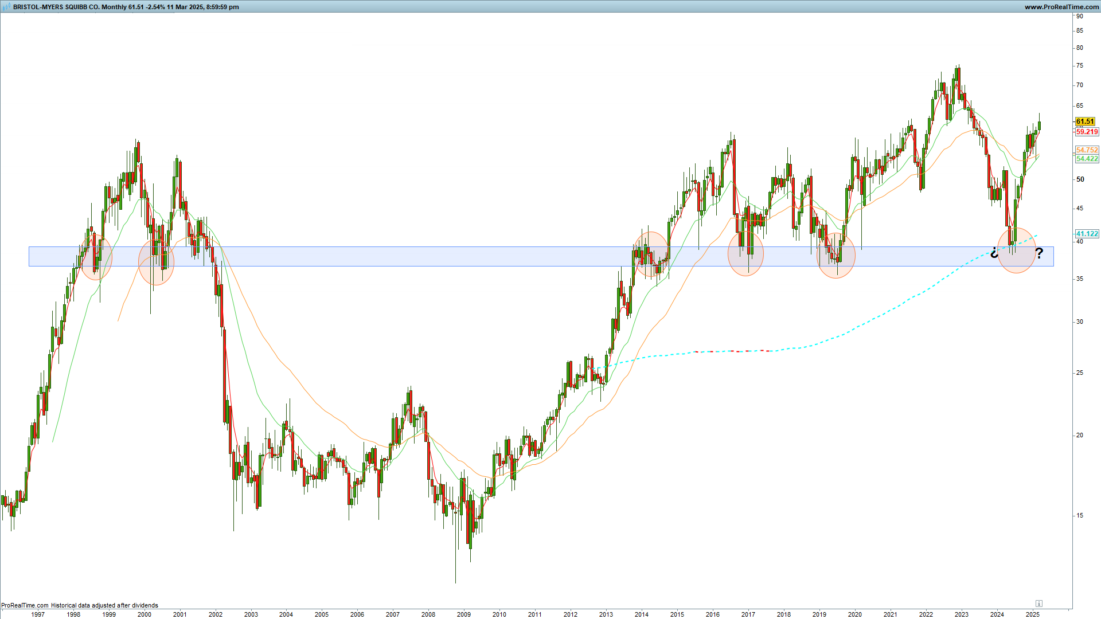
Task: Click the cyan indicator value 41.122
Action: [1087, 234]
